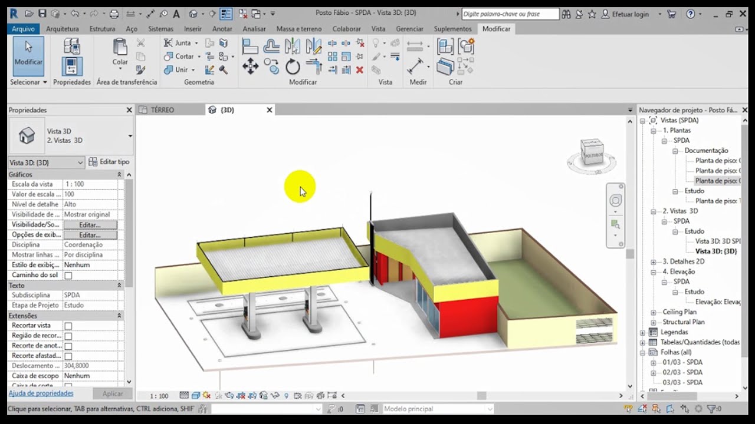Screen dimensions: 755x424
Task: Choose the Align tool
Action: click(x=250, y=46)
